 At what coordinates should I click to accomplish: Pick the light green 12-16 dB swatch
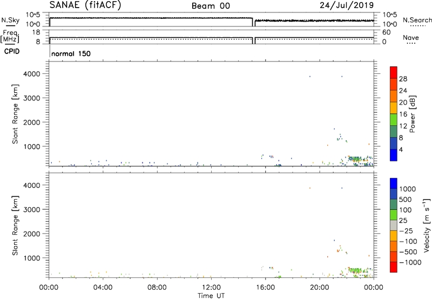(x=394, y=120)
